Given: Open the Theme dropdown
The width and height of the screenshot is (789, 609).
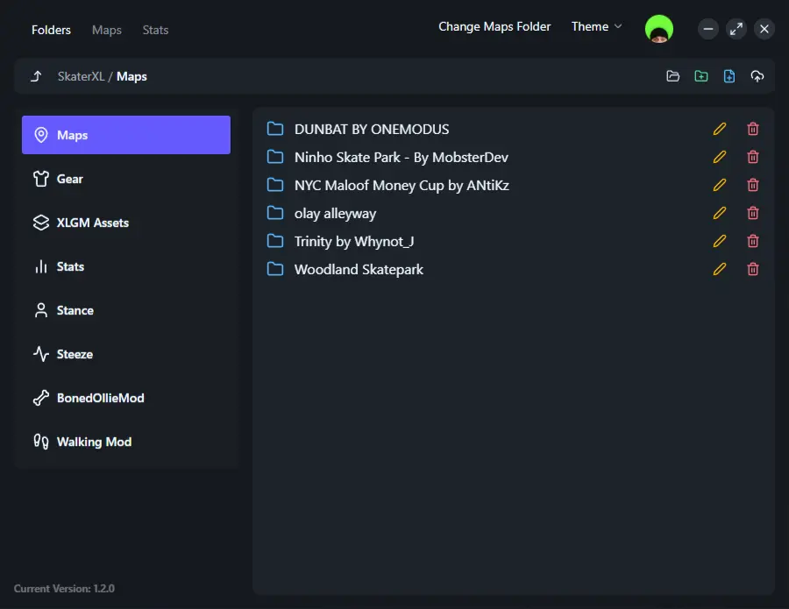Looking at the screenshot, I should (597, 26).
